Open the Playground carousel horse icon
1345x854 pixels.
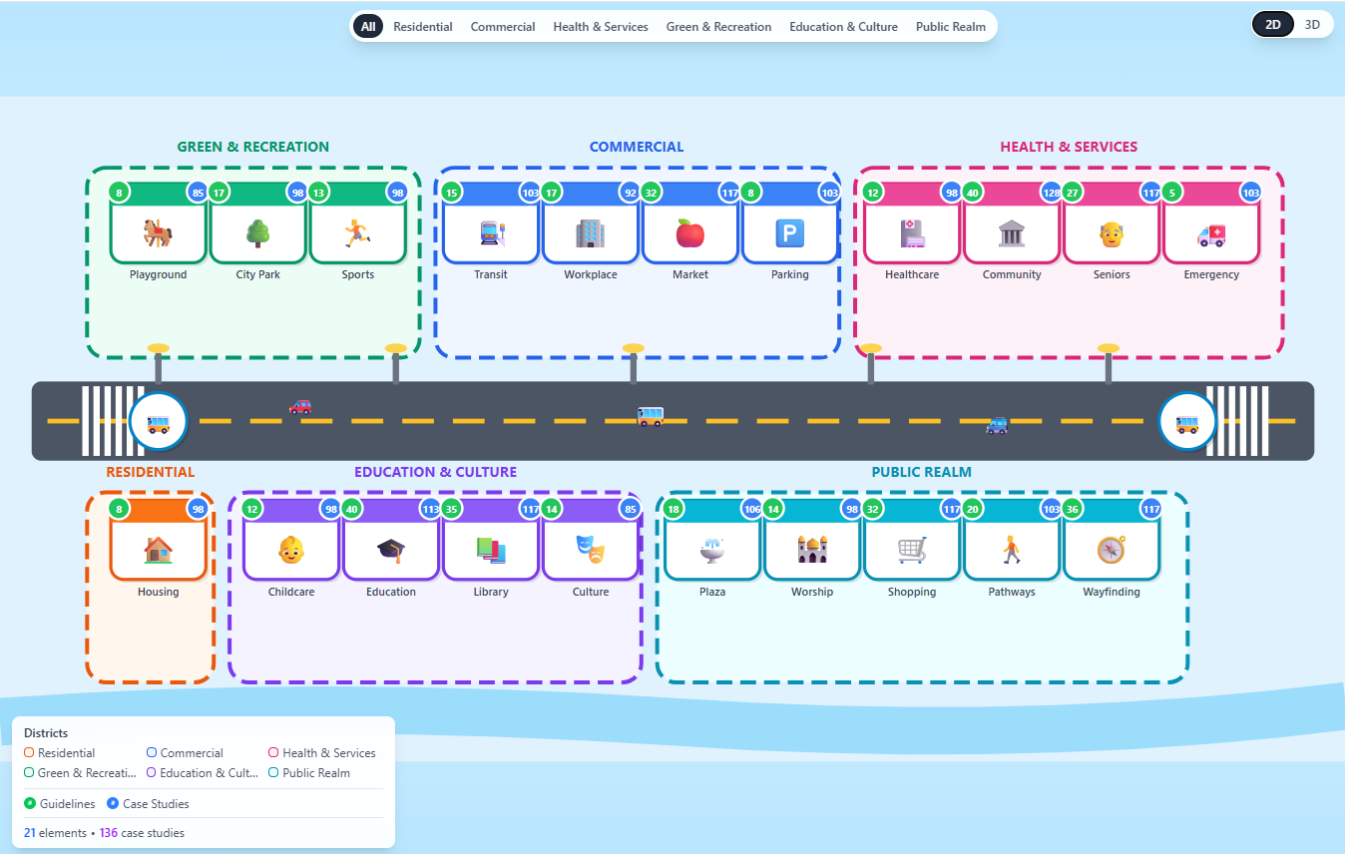(158, 233)
